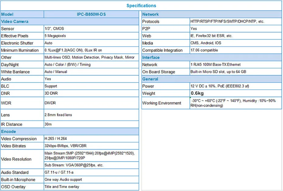The width and height of the screenshot is (283, 191).
Task: Click the Specifications title heading
Action: pos(141,5)
